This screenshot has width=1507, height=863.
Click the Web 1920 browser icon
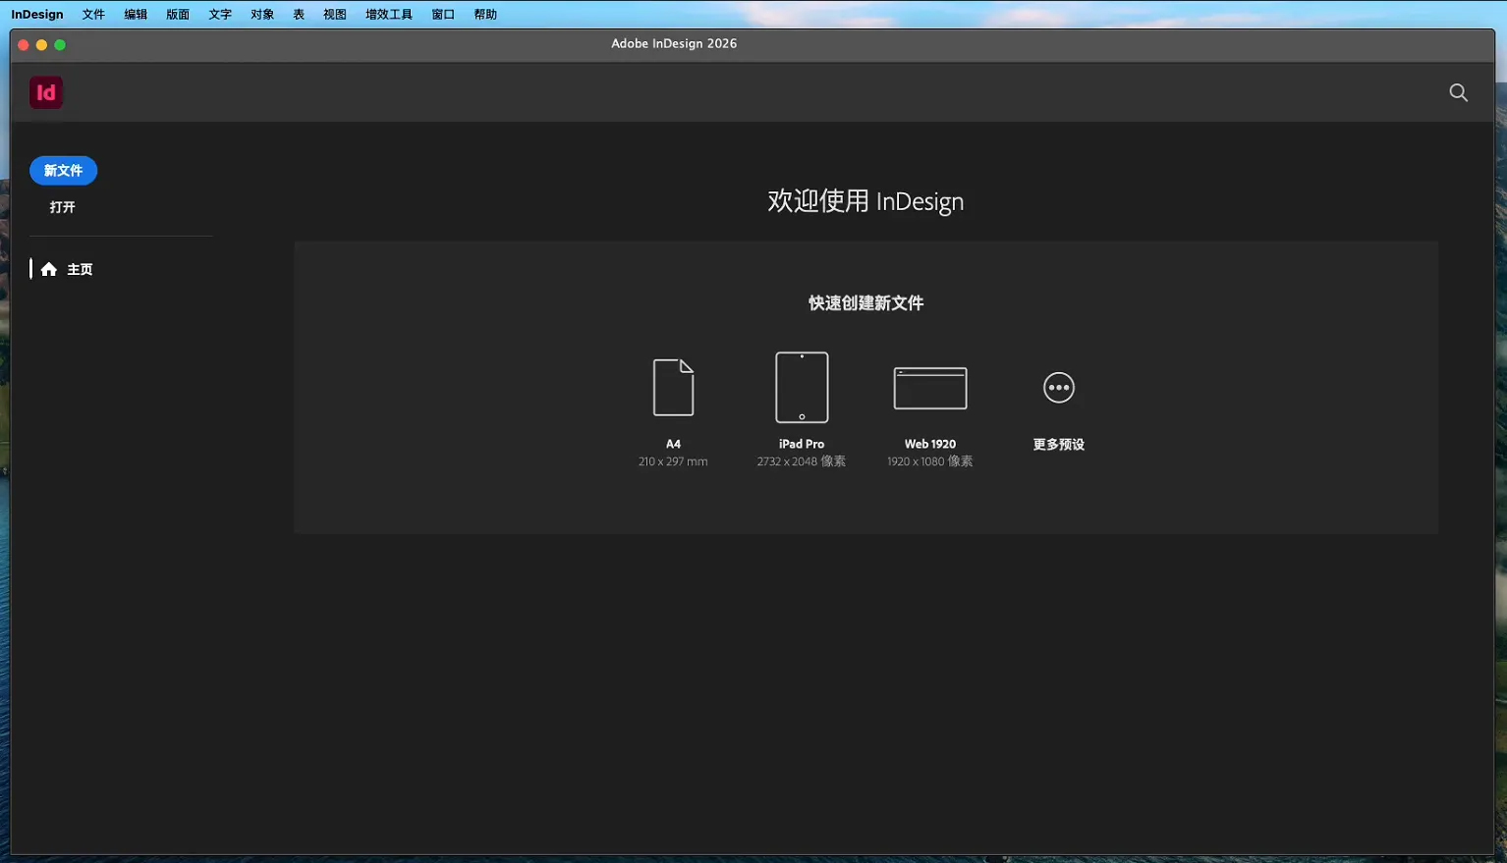[x=929, y=386]
